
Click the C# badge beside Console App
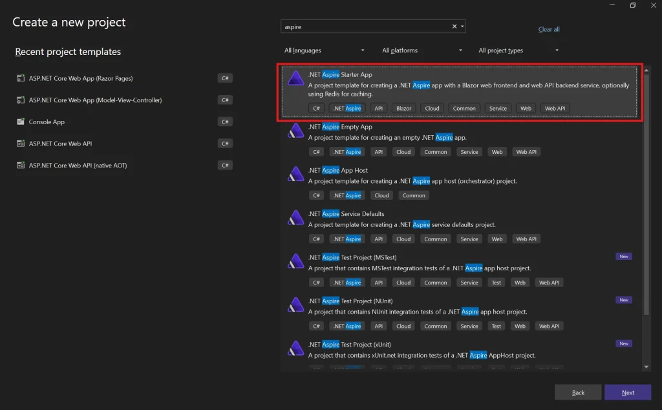pos(225,122)
